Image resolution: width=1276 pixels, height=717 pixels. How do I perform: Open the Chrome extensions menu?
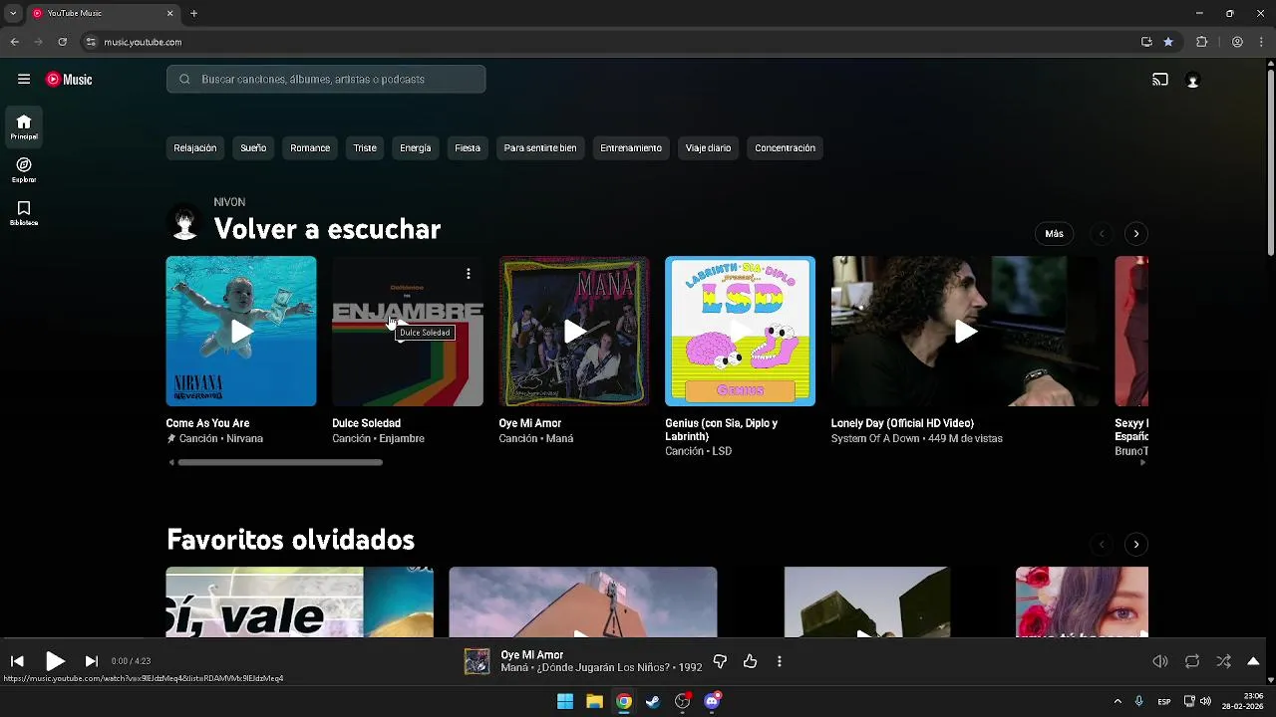(1201, 42)
